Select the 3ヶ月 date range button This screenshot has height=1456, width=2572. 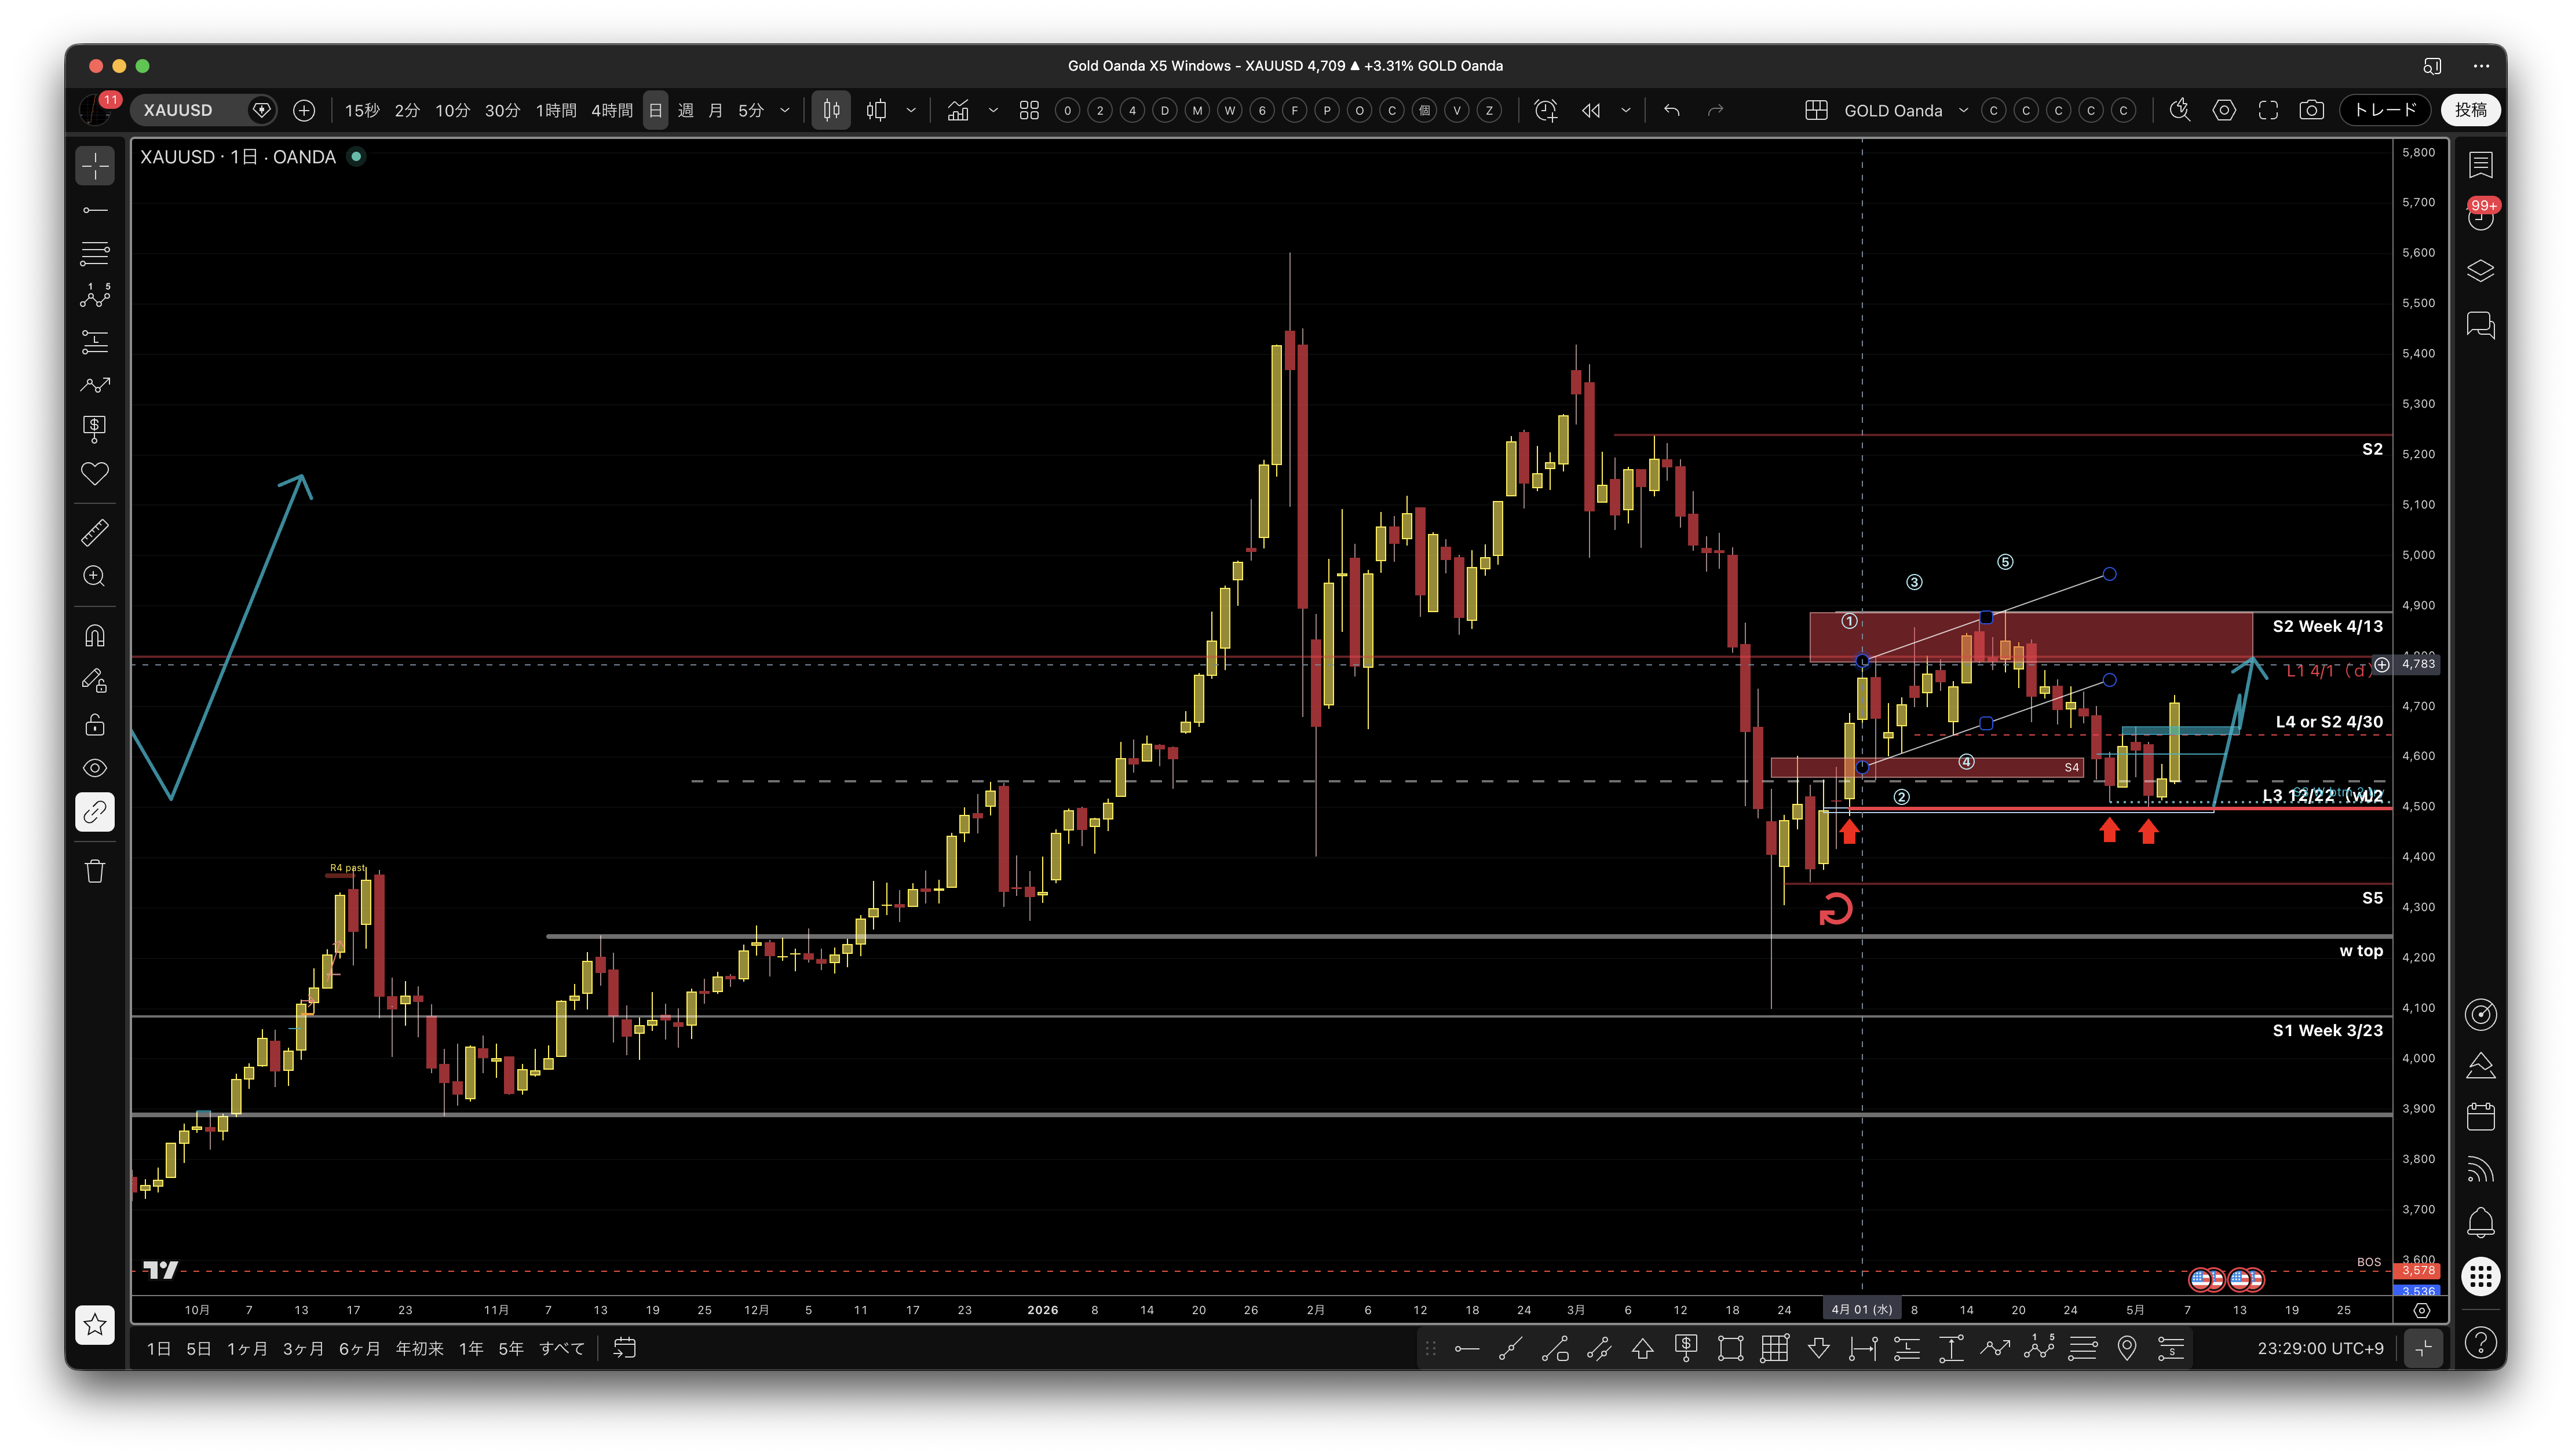click(x=303, y=1349)
